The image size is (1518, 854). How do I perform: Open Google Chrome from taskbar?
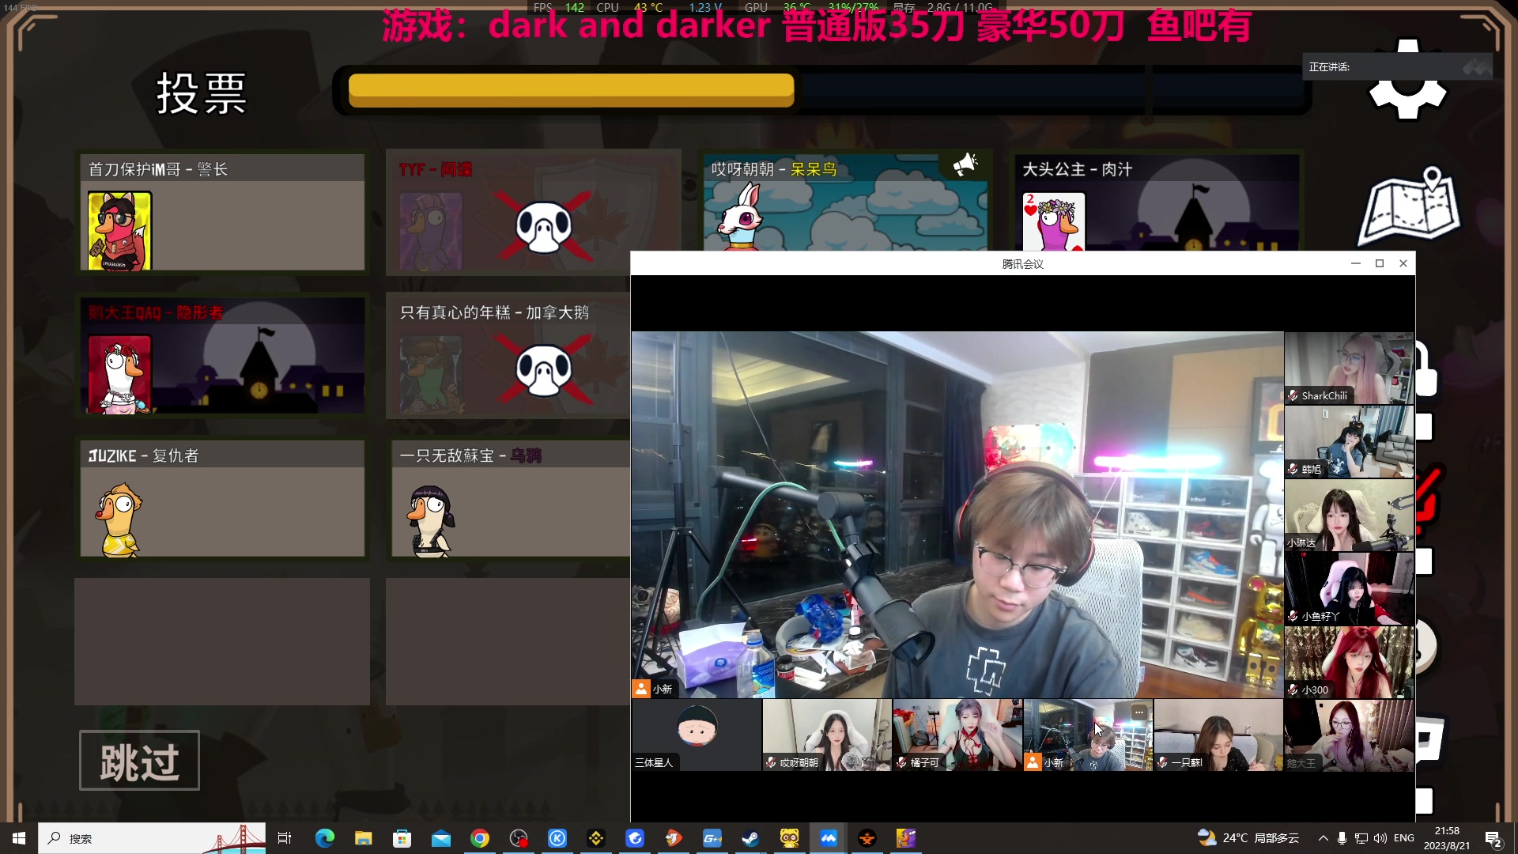(479, 838)
